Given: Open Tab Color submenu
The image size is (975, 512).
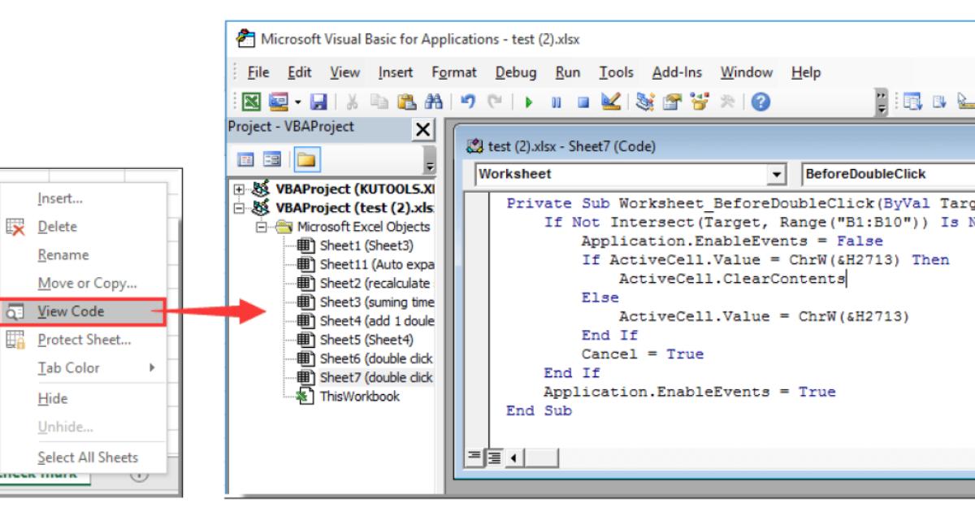Looking at the screenshot, I should pos(67,367).
